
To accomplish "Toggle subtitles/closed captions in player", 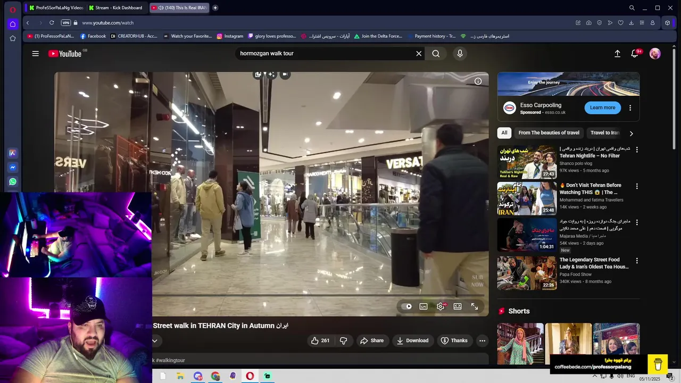I will (423, 306).
